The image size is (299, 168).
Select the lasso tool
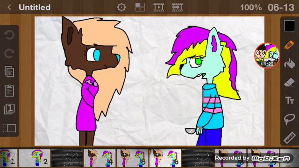290,119
